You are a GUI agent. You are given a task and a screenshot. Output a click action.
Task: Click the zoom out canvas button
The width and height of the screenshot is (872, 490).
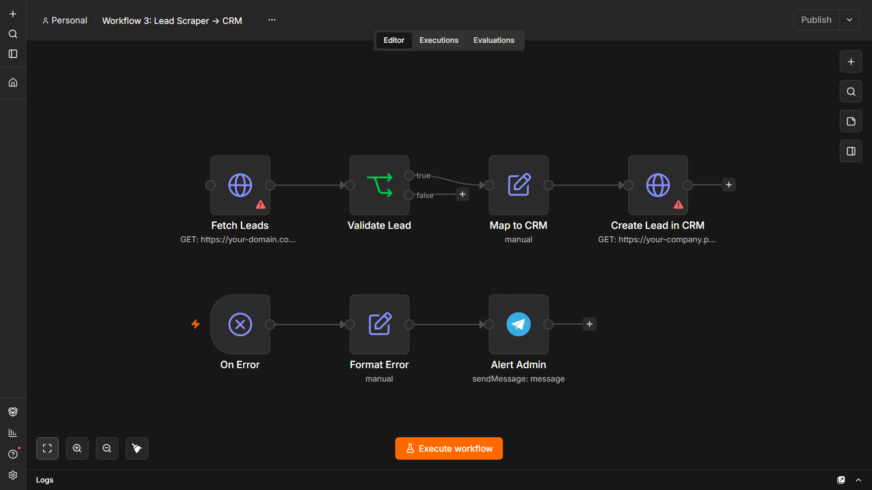coord(107,448)
